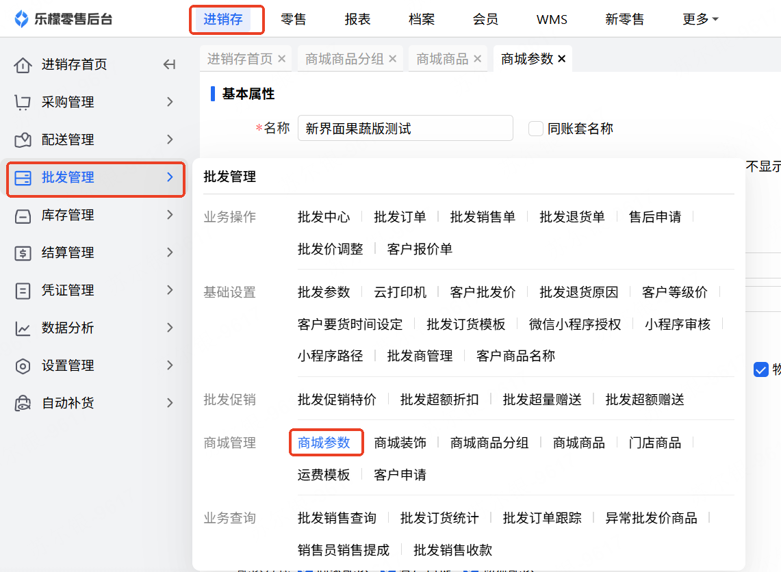Image resolution: width=781 pixels, height=572 pixels.
Task: Select 新零售 in top navigation
Action: 625,19
